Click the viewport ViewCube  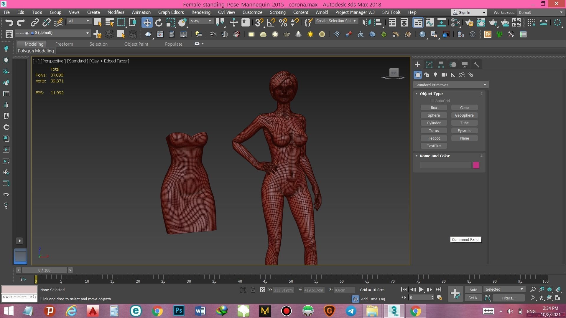click(394, 73)
